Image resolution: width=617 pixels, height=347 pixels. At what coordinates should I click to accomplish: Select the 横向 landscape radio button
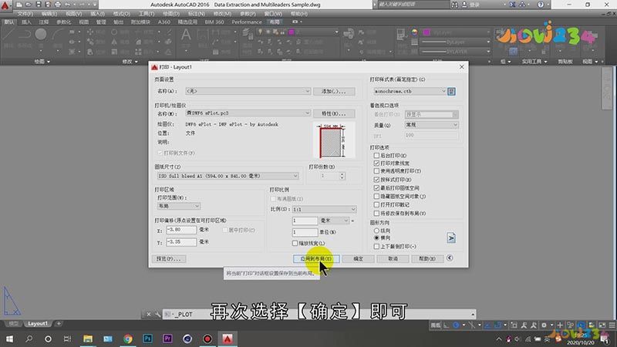(376, 238)
